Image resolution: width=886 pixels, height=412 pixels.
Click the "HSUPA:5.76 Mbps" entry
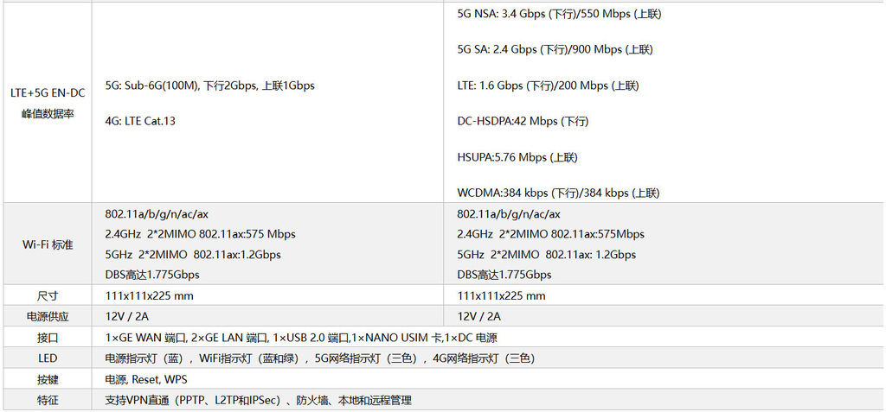click(x=517, y=157)
